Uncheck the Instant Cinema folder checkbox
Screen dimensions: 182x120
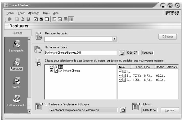point(56,71)
